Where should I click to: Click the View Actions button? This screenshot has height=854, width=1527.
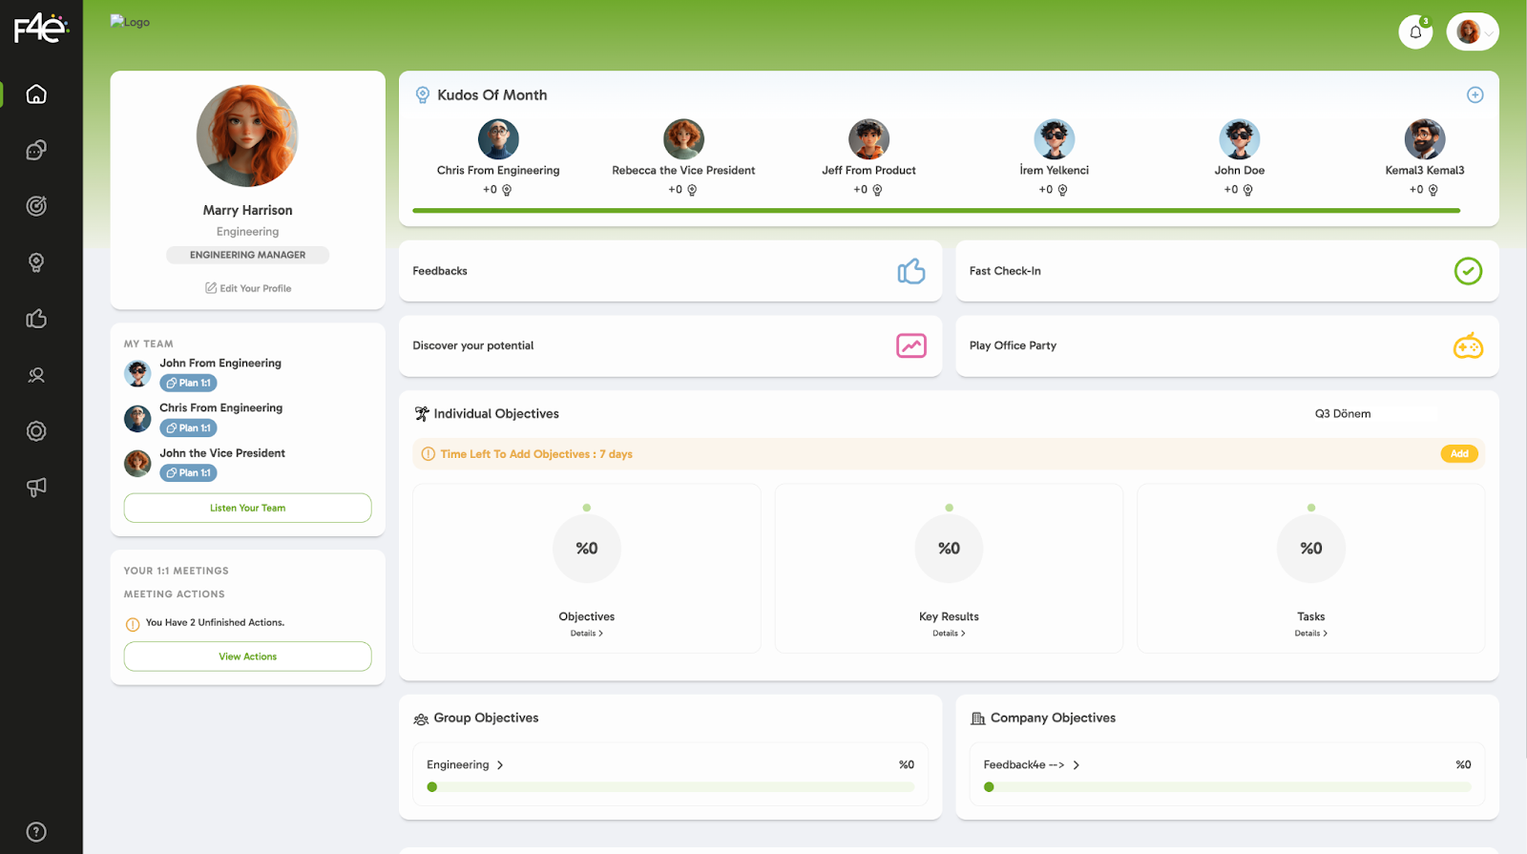(247, 656)
